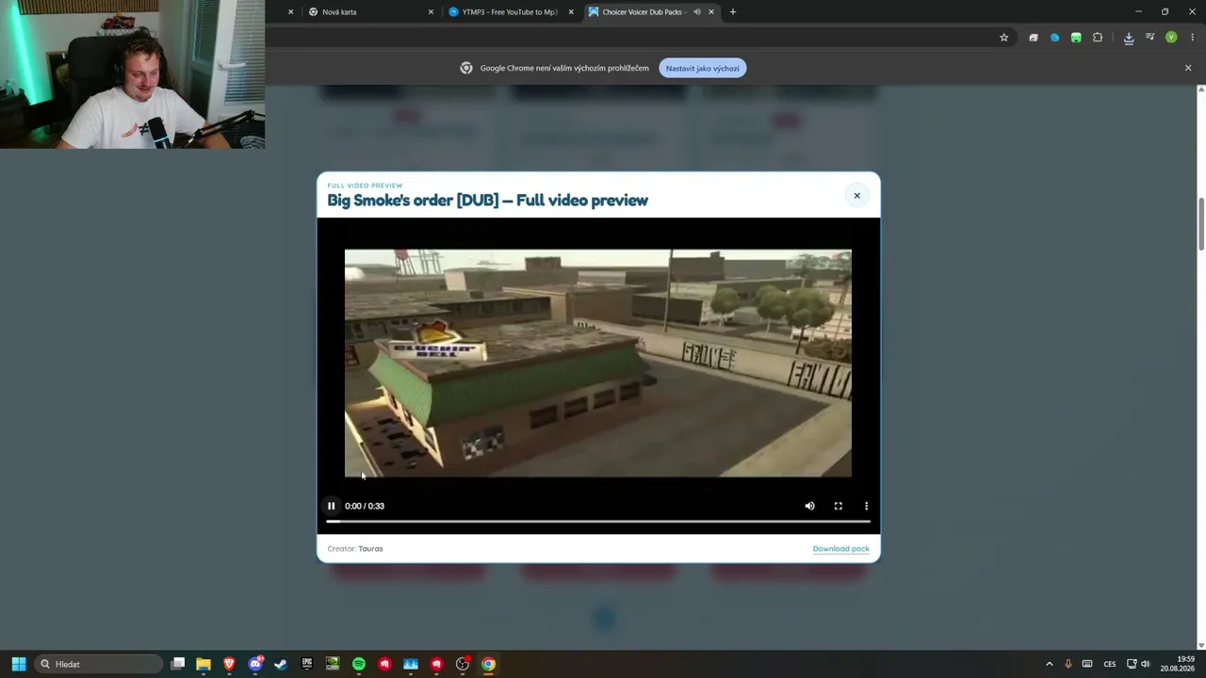The image size is (1206, 678).
Task: Open a new browser tab
Action: (733, 12)
